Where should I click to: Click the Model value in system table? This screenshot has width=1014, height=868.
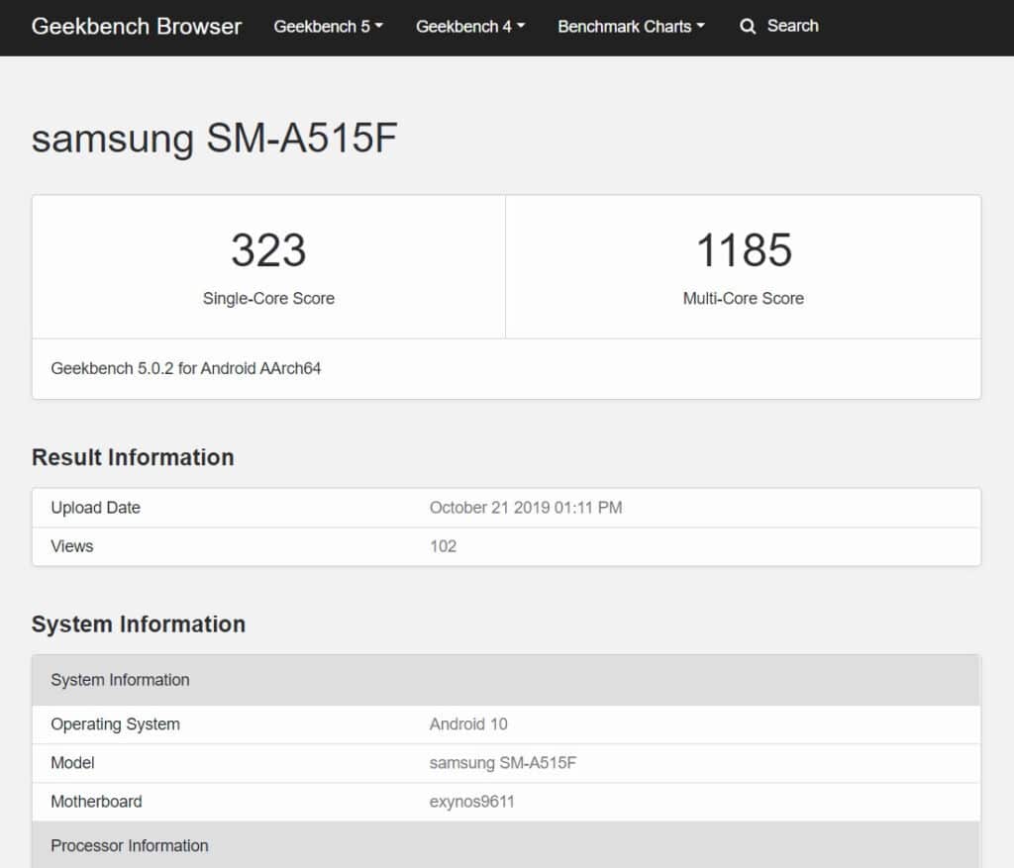pyautogui.click(x=501, y=763)
